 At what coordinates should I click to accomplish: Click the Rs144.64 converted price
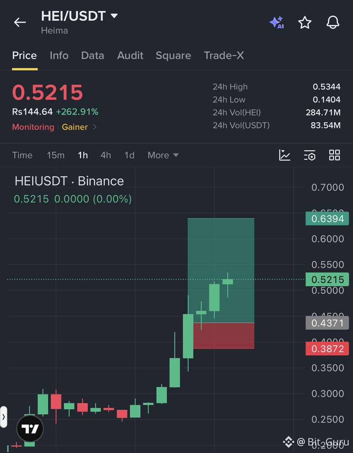(x=32, y=112)
